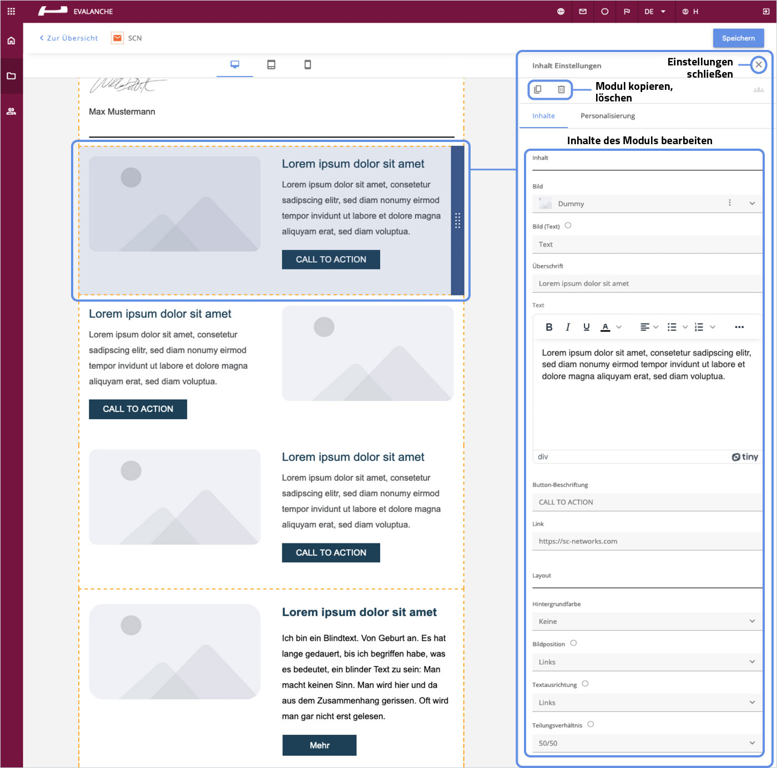Switch to the Personalisierung tab
777x768 pixels.
pos(607,116)
